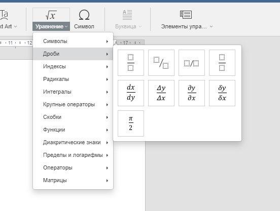
Task: Click the Элементы управления content controls icon
Action: coord(186,15)
